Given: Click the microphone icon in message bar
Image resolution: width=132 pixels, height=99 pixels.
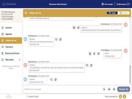Looking at the screenshot, I should pos(104,89).
